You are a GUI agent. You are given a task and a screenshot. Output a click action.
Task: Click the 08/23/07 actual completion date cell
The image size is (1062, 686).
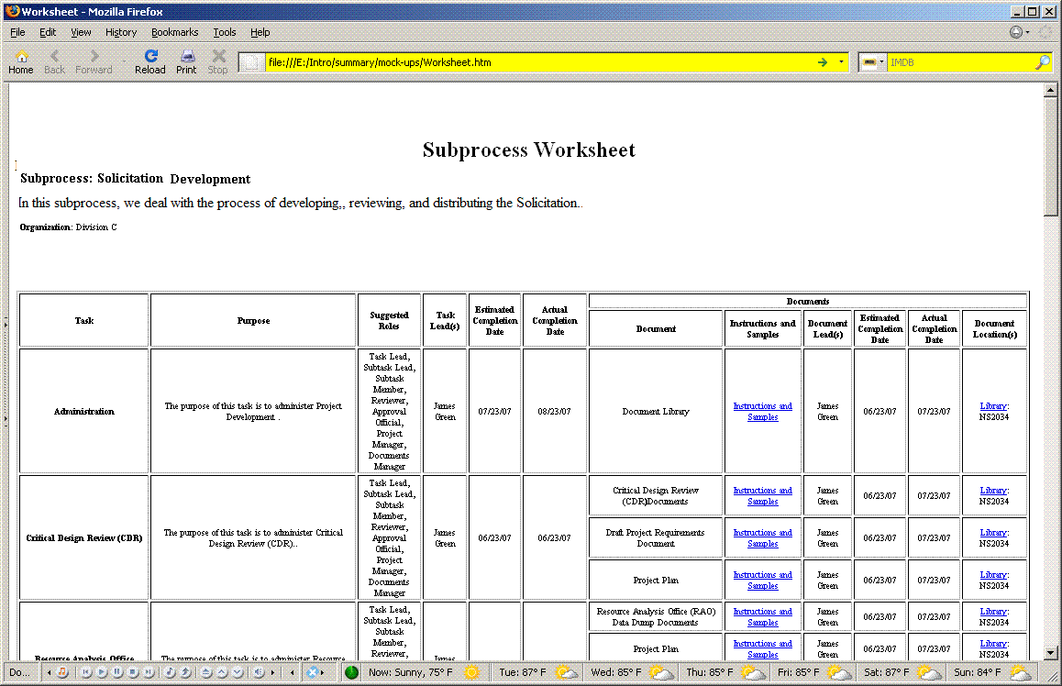(x=554, y=411)
